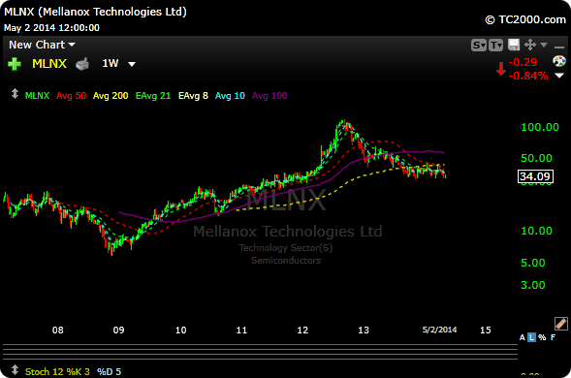
Task: Click the 12 year label on time axis
Action: 302,331
